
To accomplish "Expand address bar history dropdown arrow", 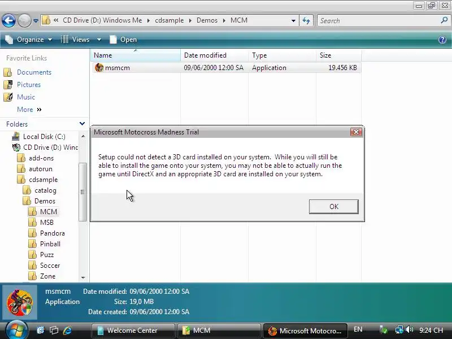I will pyautogui.click(x=293, y=20).
